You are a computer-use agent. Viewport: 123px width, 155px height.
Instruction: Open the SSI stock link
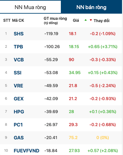coord(18,73)
